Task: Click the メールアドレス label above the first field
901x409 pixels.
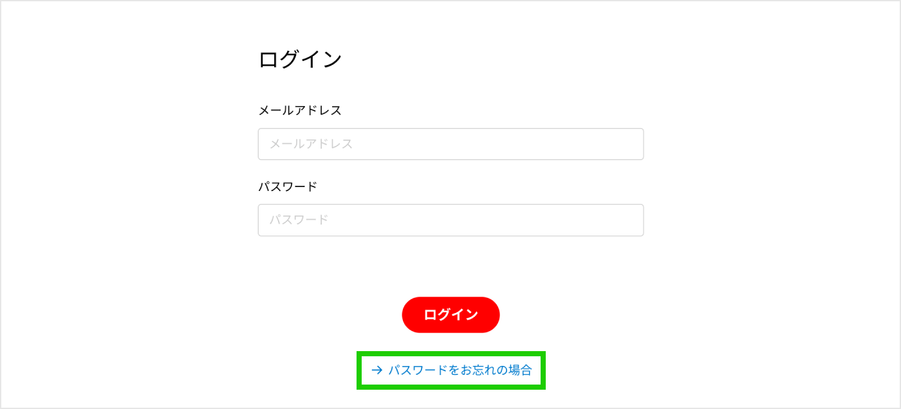Action: click(300, 111)
